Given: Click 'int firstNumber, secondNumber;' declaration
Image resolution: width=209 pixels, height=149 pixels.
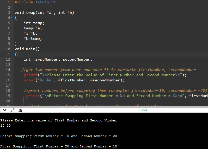Looking at the screenshot, I should [x=58, y=59].
